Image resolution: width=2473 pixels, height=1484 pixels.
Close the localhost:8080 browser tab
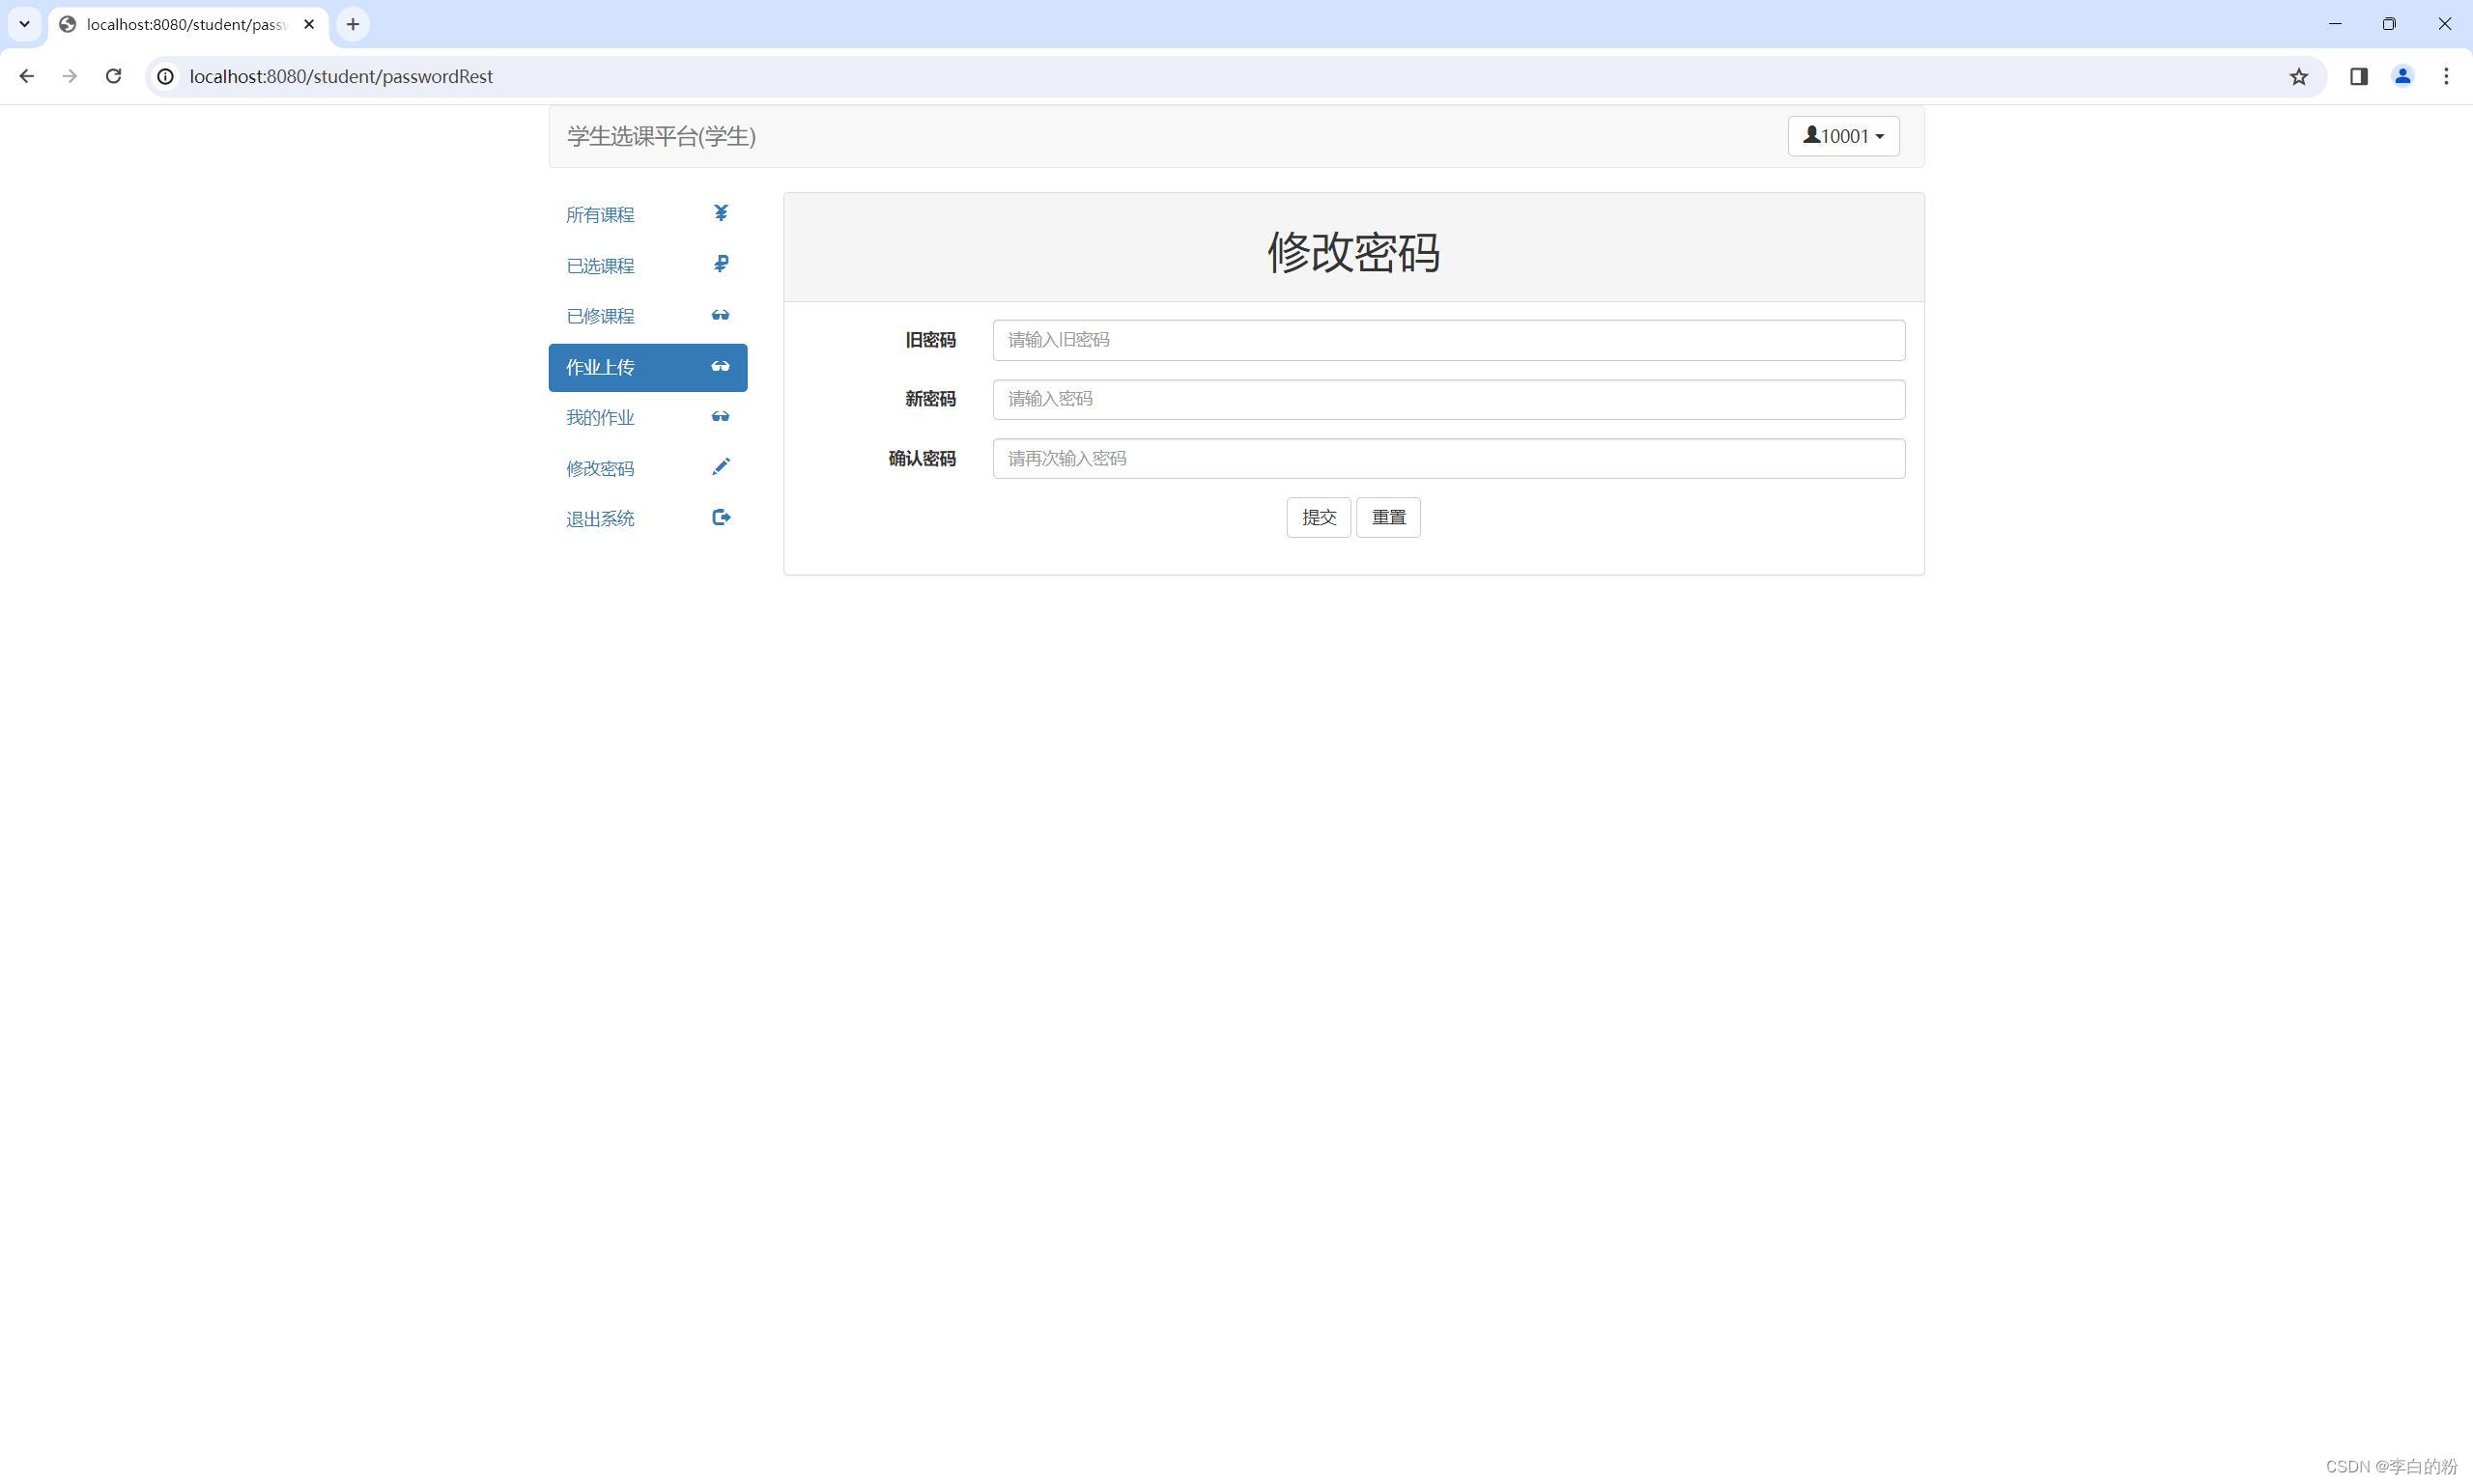click(x=309, y=24)
